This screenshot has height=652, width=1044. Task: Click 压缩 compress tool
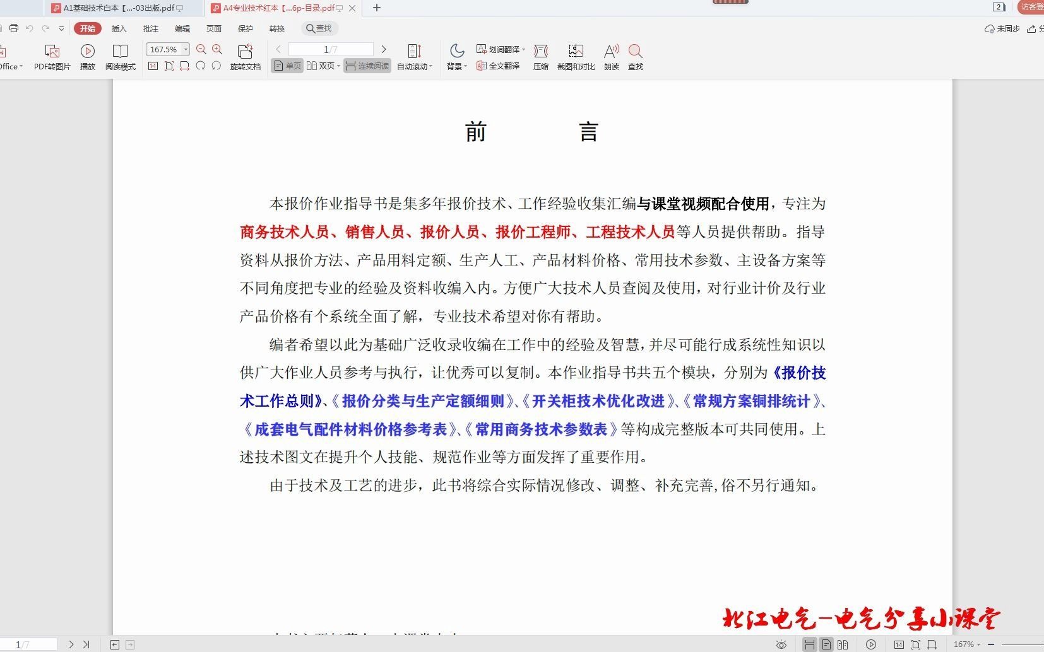point(541,57)
